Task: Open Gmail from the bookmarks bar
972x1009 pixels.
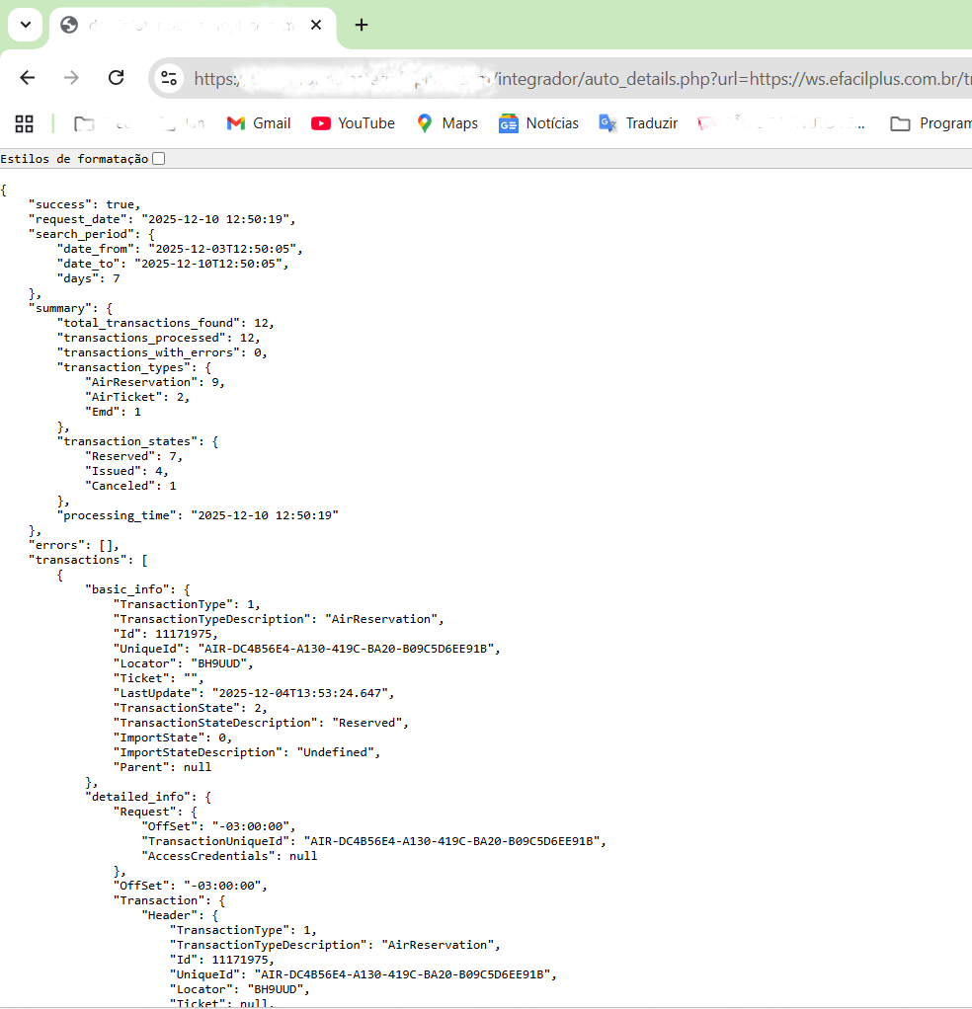Action: tap(258, 123)
